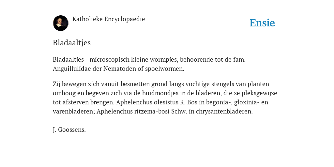Viewport: 334px width, 167px height.
Task: Open the Ensie logo link
Action: coord(262,23)
